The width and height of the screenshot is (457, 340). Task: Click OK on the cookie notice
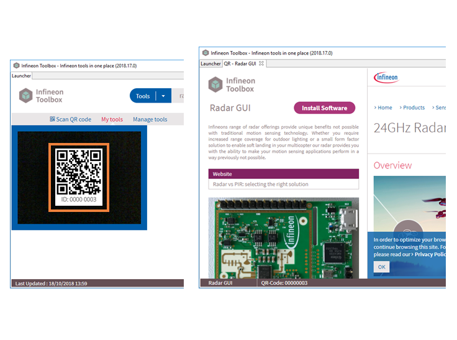click(381, 267)
